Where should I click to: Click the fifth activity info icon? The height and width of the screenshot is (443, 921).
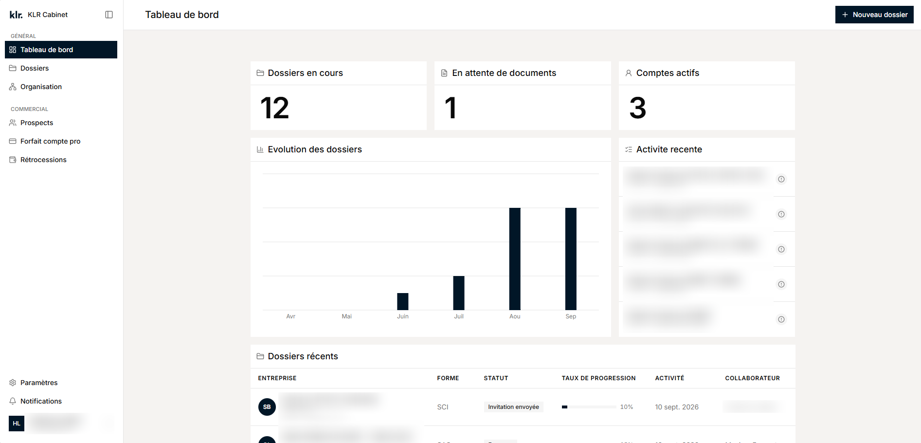click(781, 319)
